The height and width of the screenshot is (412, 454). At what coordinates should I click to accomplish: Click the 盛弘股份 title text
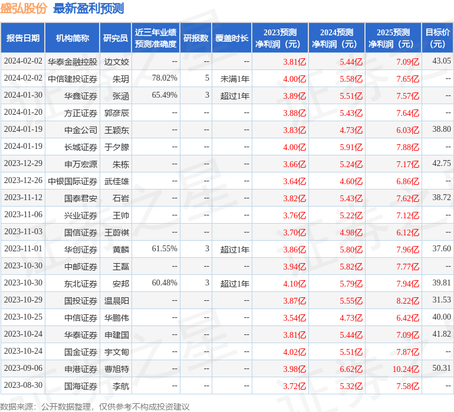pyautogui.click(x=24, y=8)
